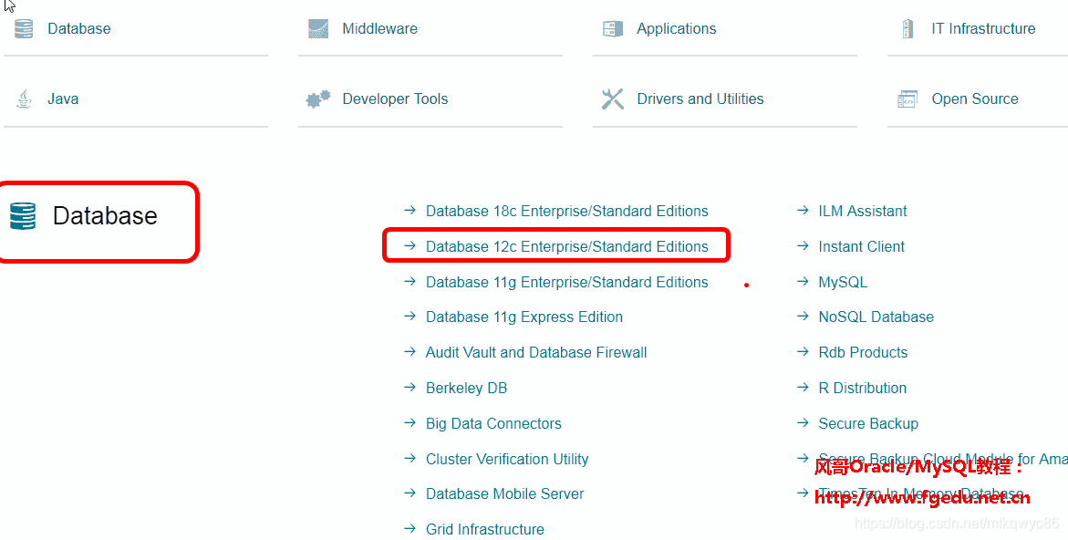Click the Drivers and Utilities wrench icon
The image size is (1068, 540).
click(612, 98)
